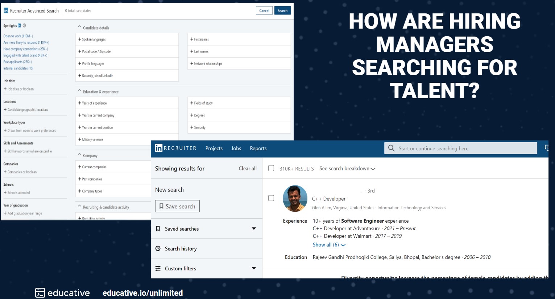
Task: Click the New search text in results sidebar
Action: click(169, 190)
